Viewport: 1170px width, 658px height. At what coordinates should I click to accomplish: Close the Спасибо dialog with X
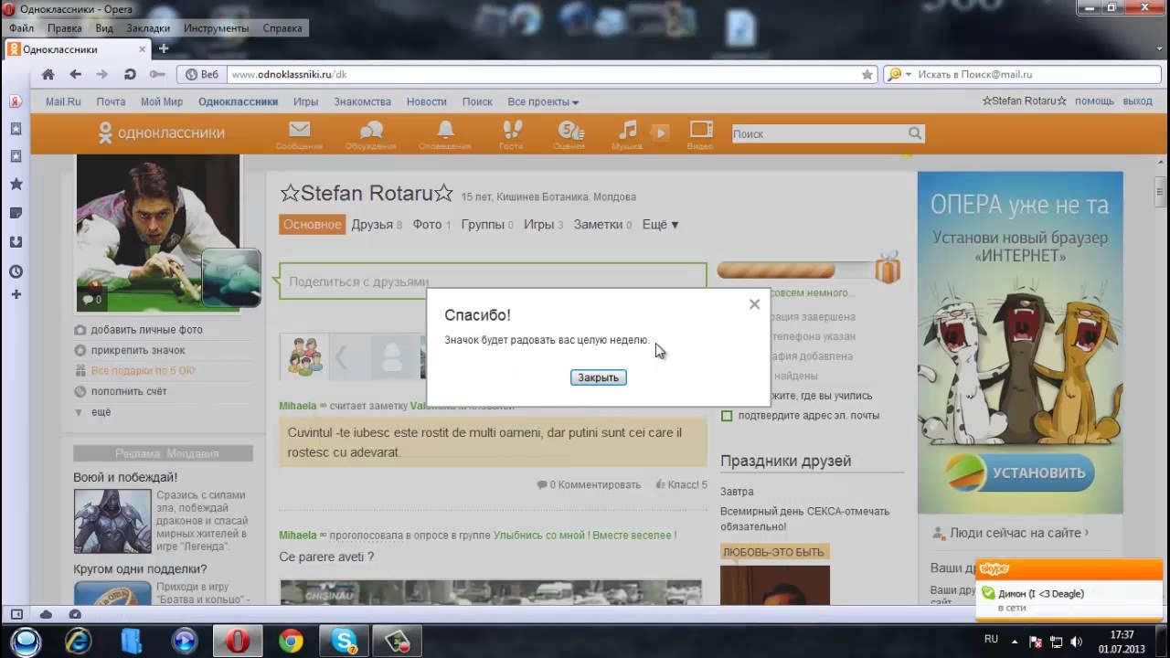tap(754, 304)
